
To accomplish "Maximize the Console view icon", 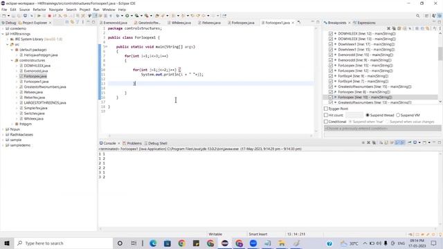I will click(x=440, y=142).
